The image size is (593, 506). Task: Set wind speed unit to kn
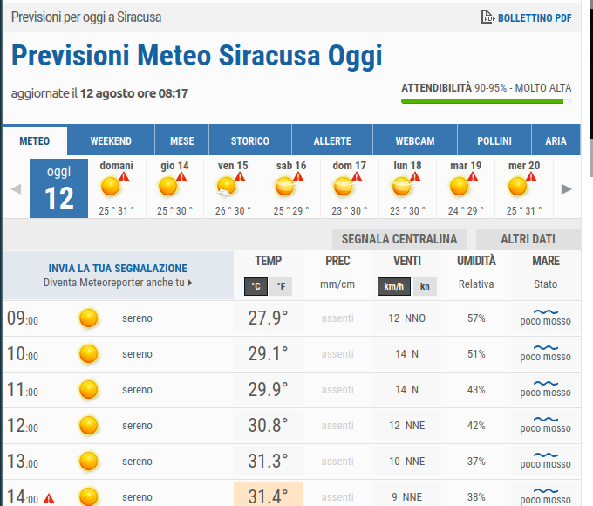coord(425,286)
